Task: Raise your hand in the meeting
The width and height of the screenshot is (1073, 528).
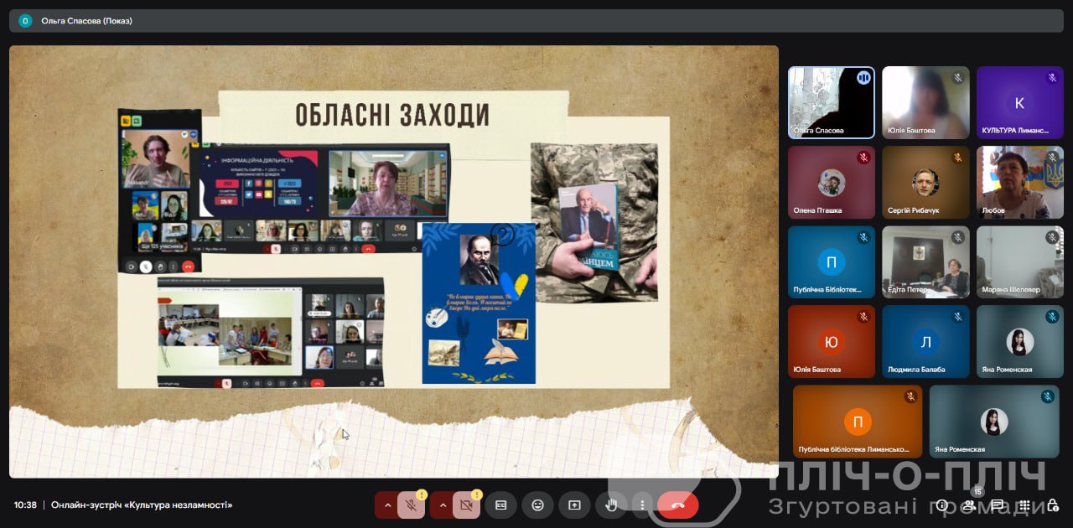Action: click(611, 505)
